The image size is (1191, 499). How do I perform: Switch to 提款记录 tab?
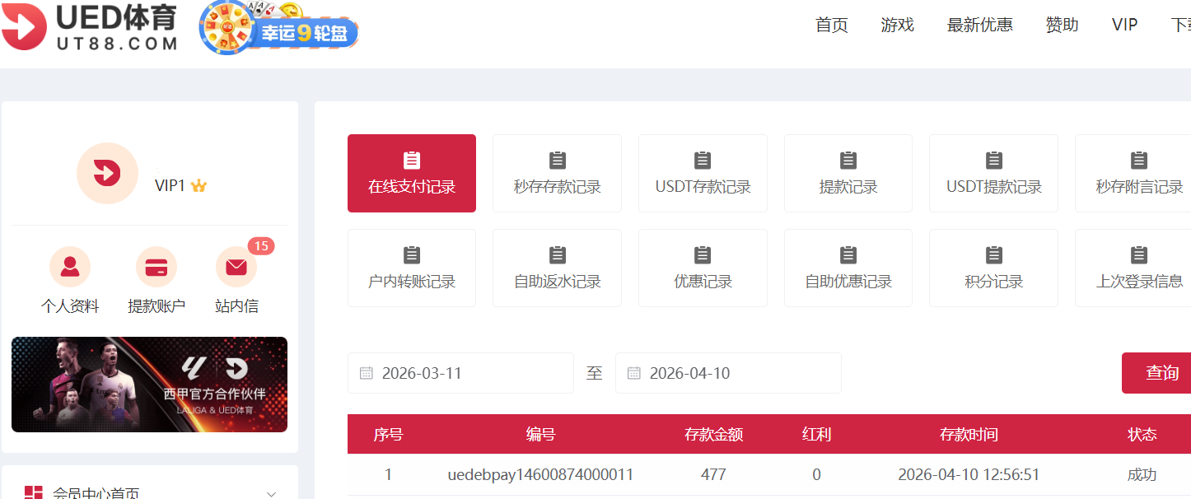pos(848,173)
